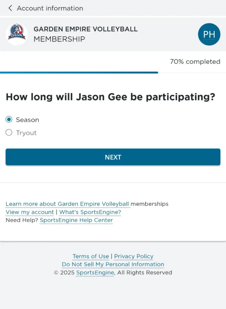The image size is (226, 309).
Task: Select the Season radio button
Action: click(x=9, y=120)
